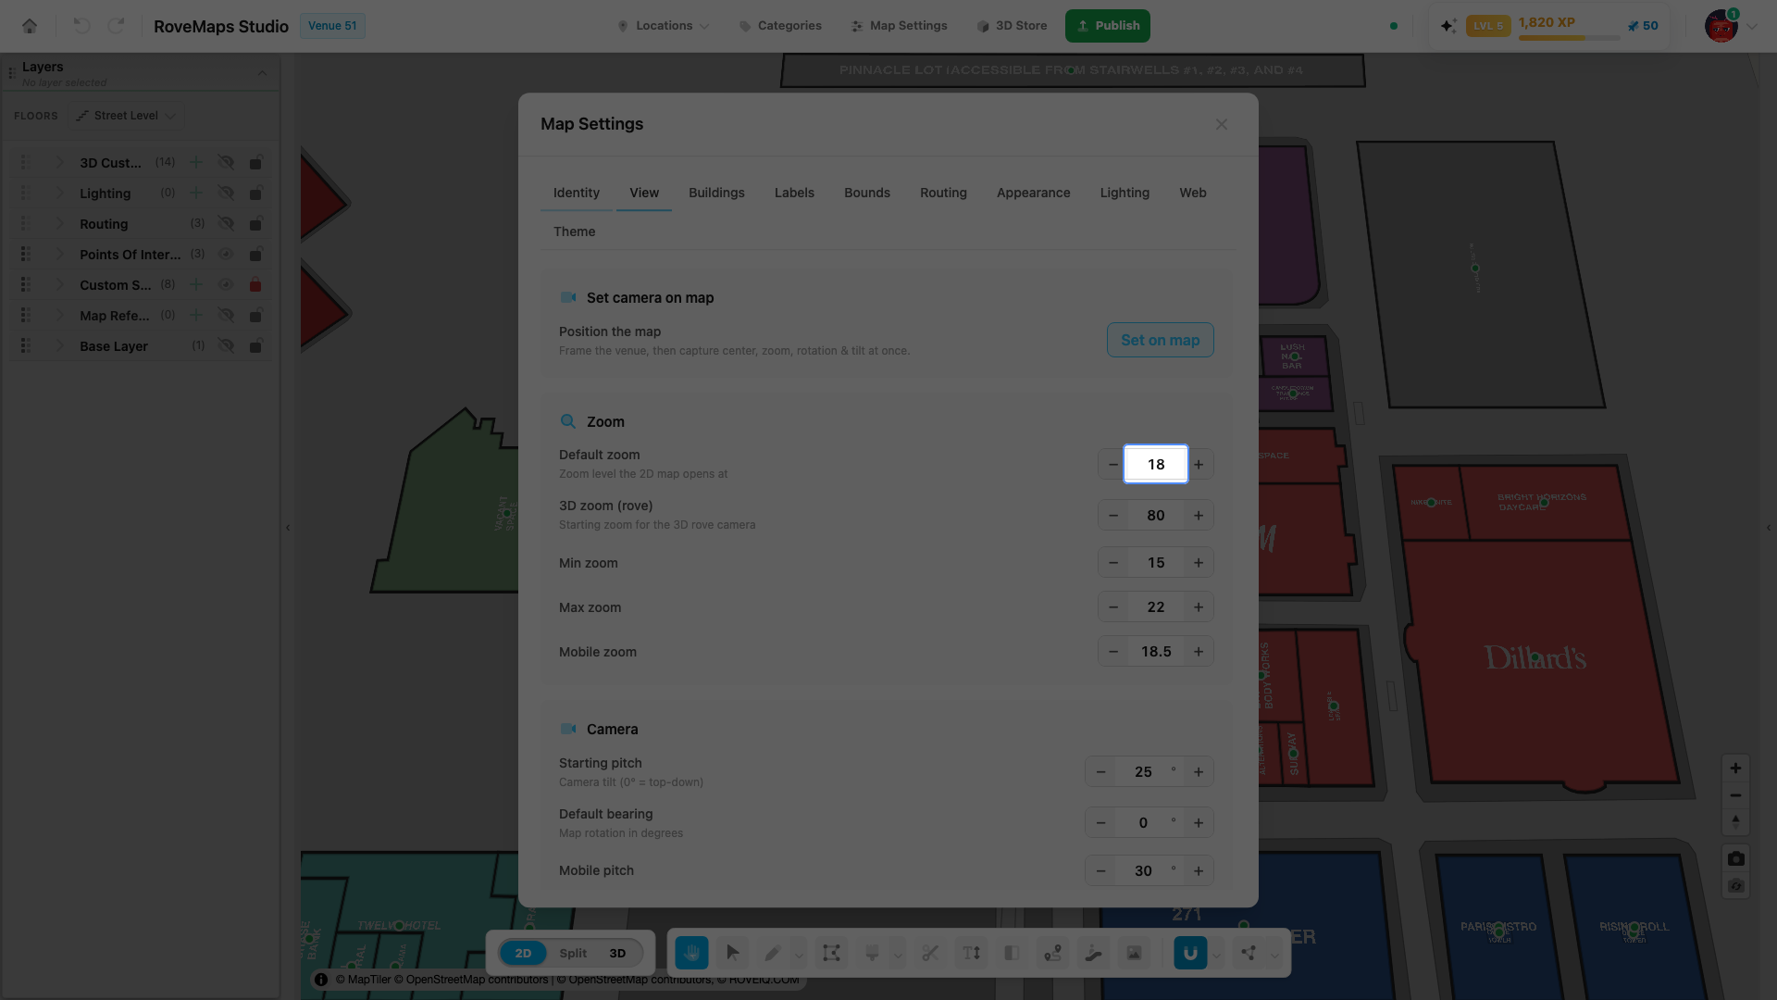Viewport: 1777px width, 1000px height.
Task: Toggle visibility of Custom S layer
Action: coord(226,284)
